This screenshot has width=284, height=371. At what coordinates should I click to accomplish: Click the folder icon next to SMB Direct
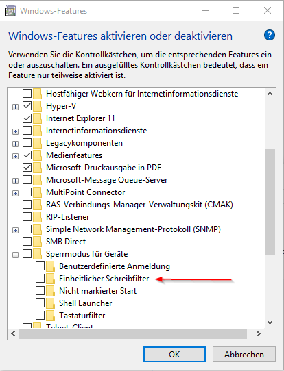37,242
